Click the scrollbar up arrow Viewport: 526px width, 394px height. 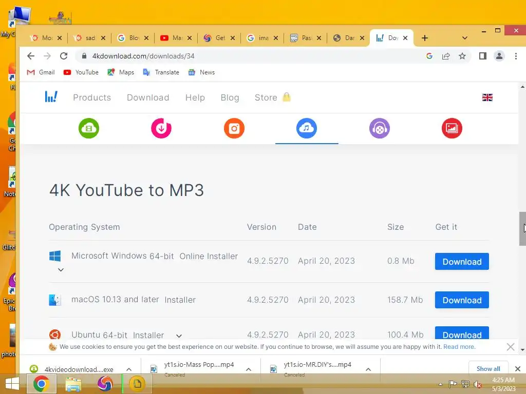522,87
